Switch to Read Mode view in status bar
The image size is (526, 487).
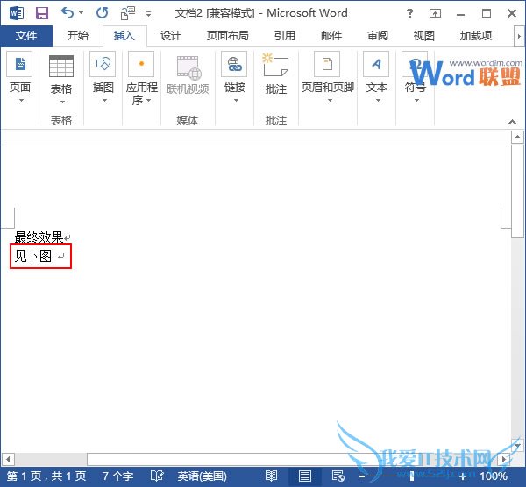pyautogui.click(x=272, y=476)
